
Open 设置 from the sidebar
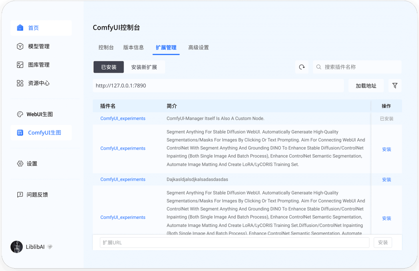pyautogui.click(x=32, y=164)
